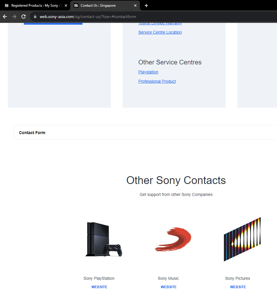Switch to the Registered Products : My Sony tab
The height and width of the screenshot is (294, 277).
tap(35, 6)
